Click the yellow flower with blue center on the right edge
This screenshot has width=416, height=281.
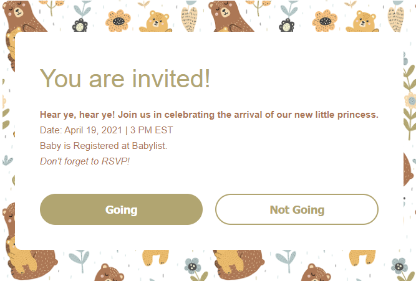tap(410, 101)
